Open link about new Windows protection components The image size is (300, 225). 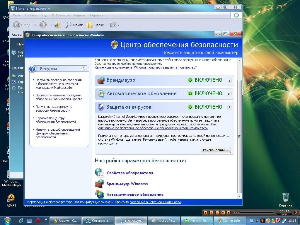tap(146, 67)
